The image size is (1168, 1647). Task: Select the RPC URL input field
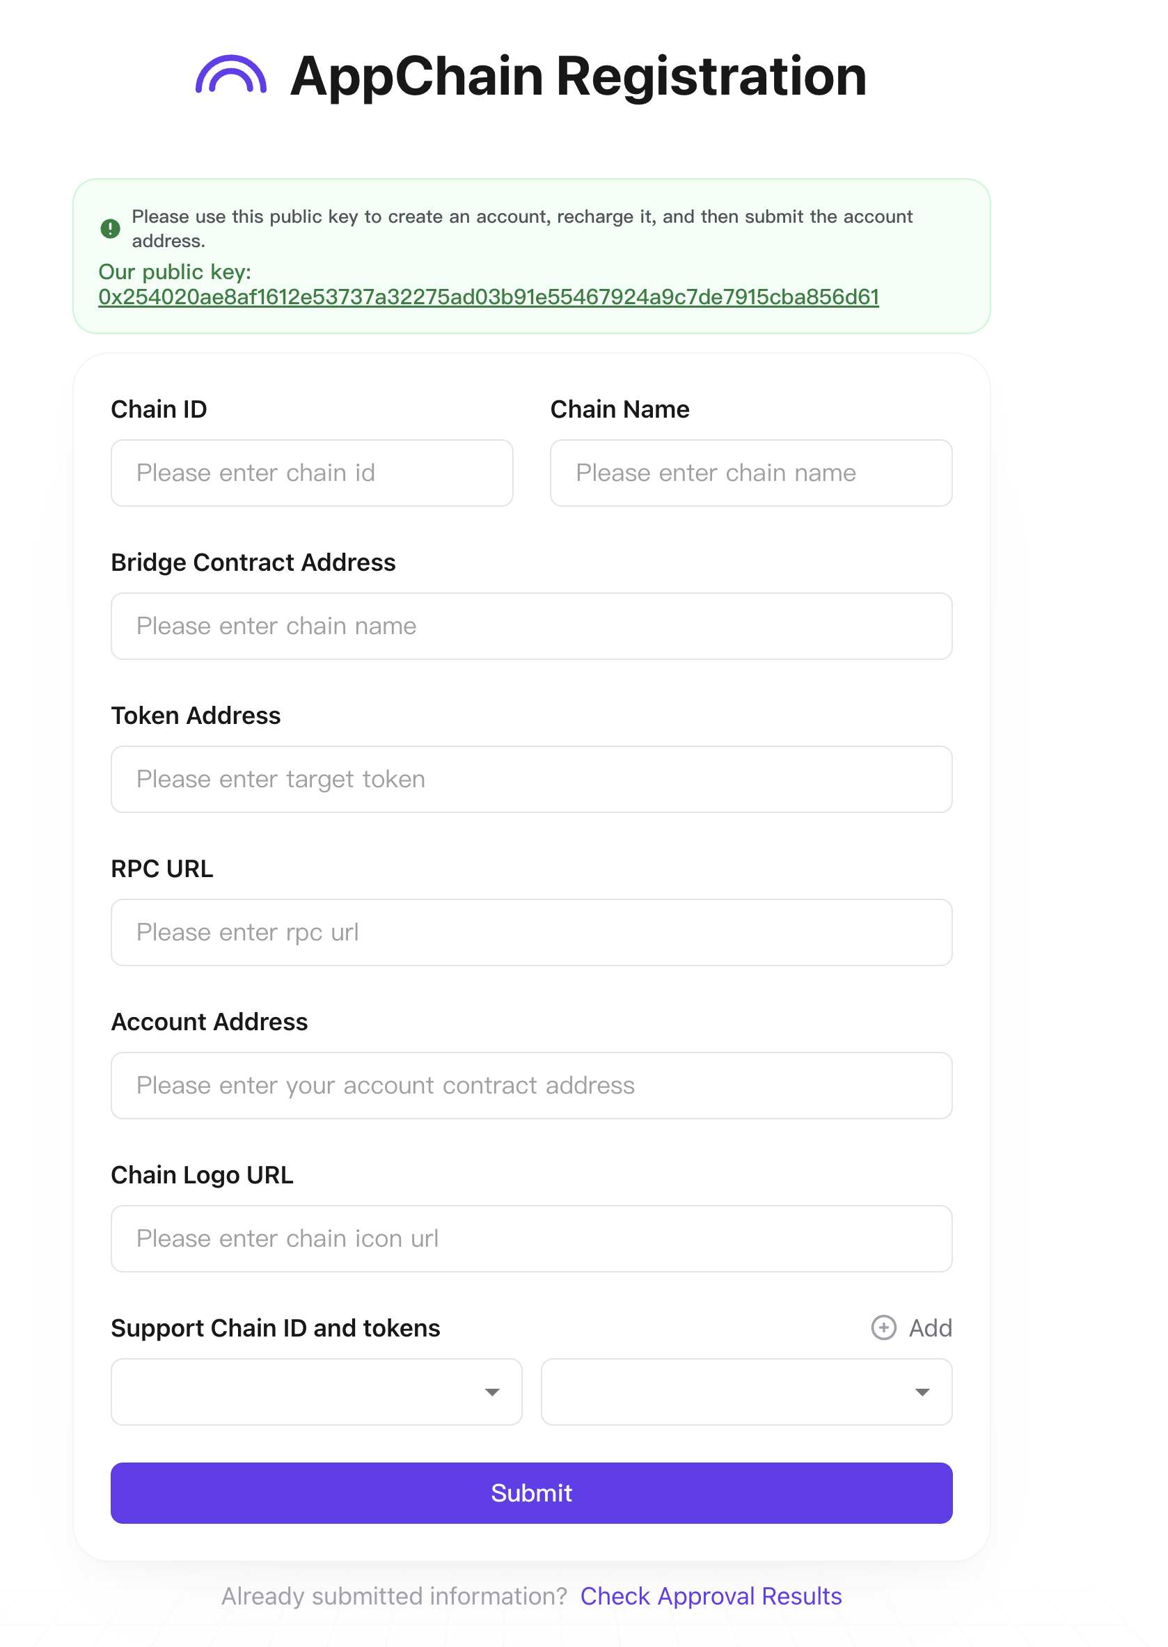532,932
